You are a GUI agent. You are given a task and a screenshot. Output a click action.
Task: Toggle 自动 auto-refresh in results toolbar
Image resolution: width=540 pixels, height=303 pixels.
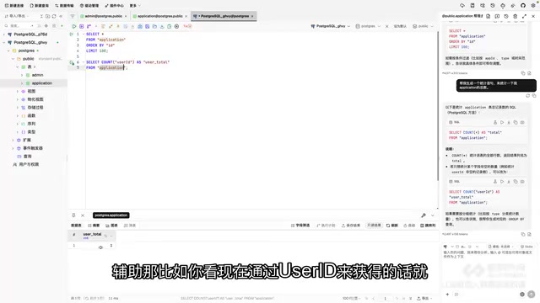pyautogui.click(x=409, y=226)
